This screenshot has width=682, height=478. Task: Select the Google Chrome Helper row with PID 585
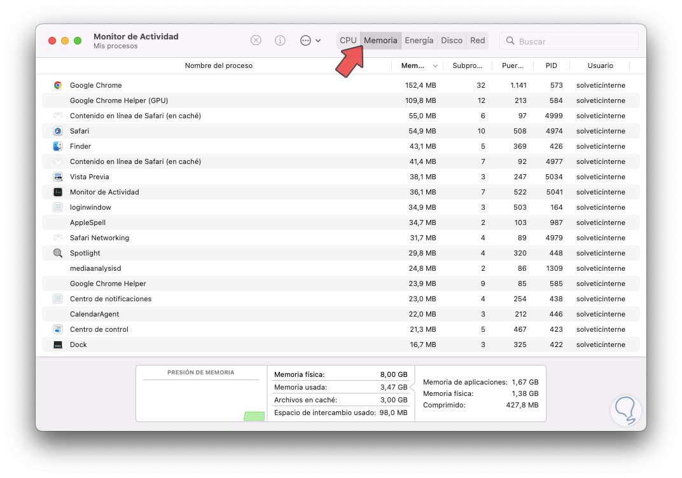click(341, 283)
